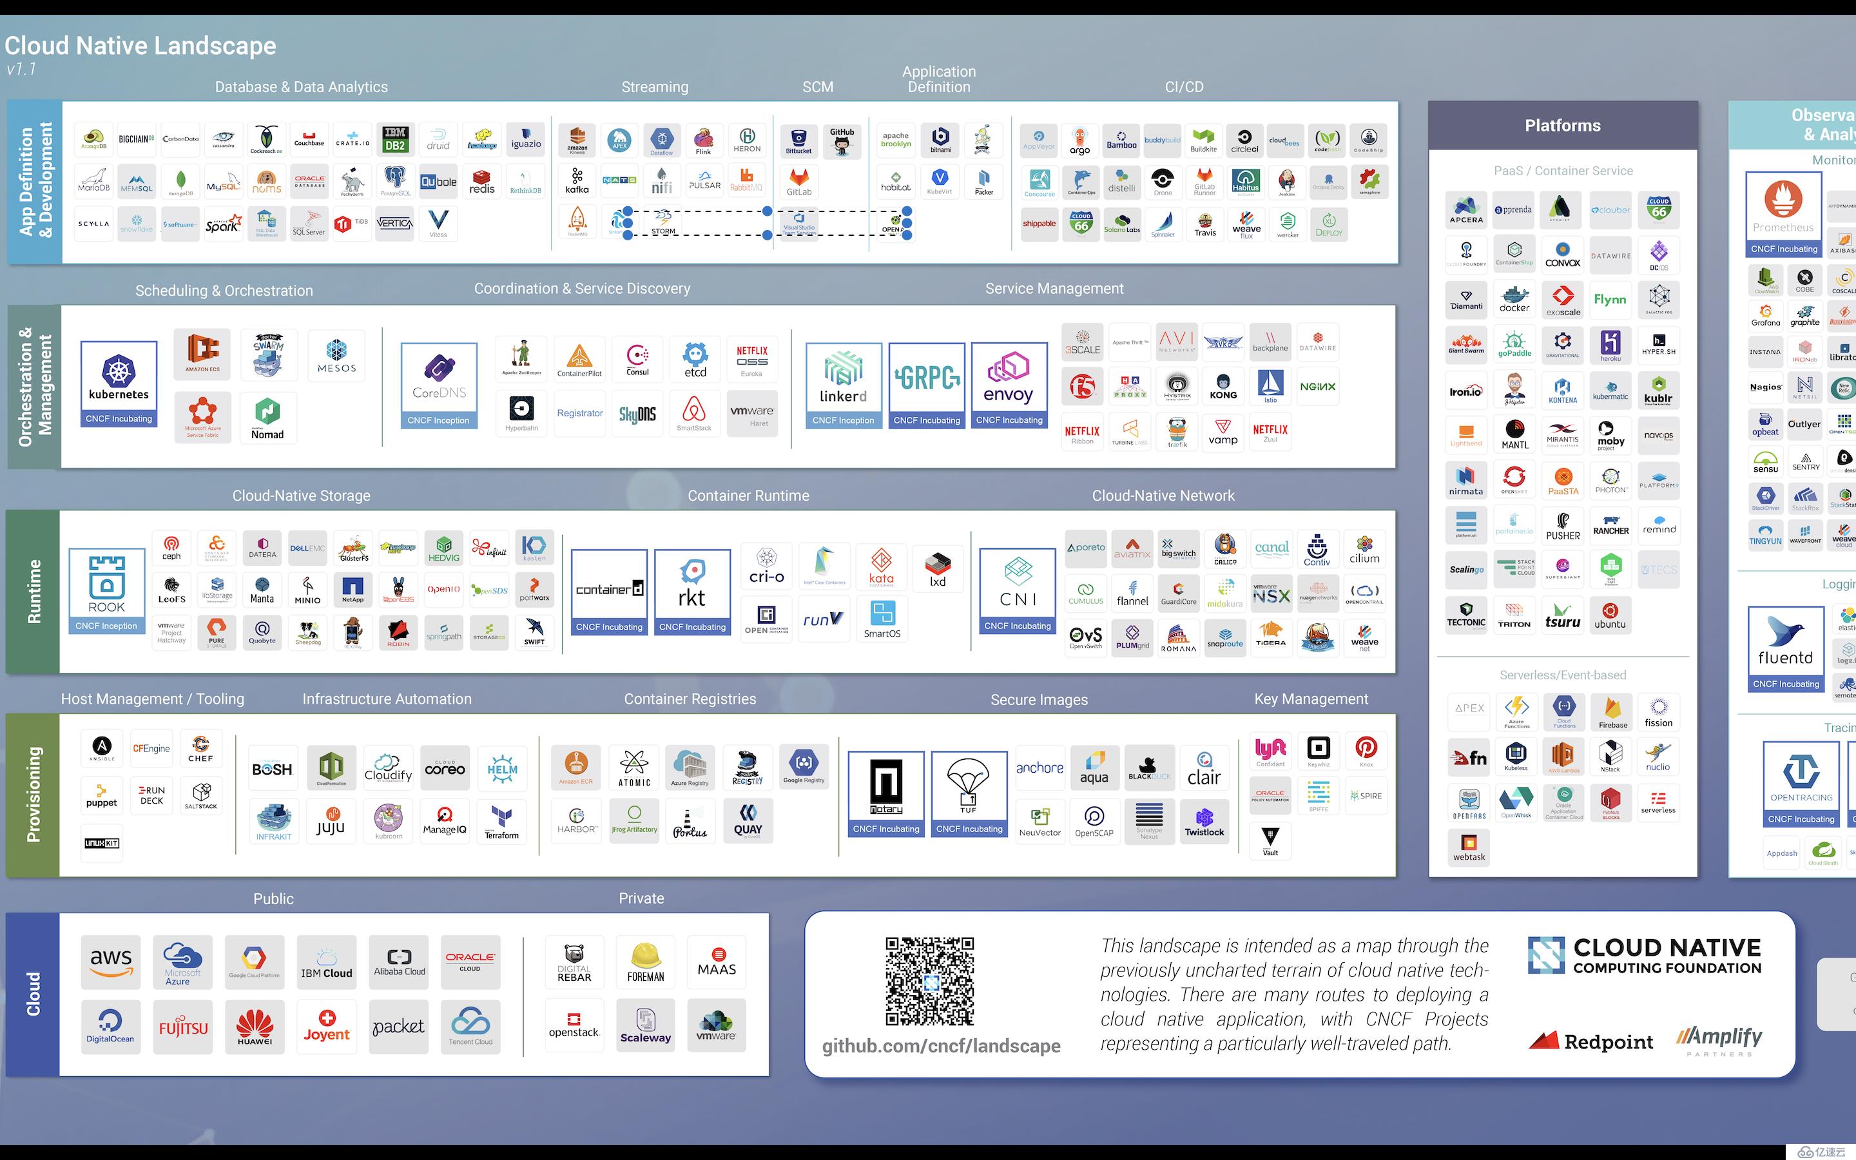The width and height of the screenshot is (1856, 1160).
Task: Click the GitHub octocat logo under SCM
Action: point(842,142)
